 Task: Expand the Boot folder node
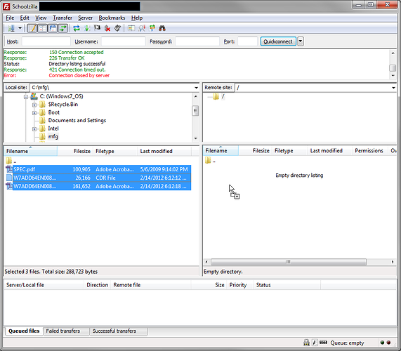pos(34,113)
